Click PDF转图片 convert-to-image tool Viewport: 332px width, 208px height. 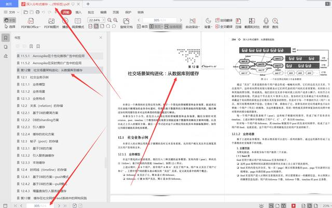coord(51,23)
